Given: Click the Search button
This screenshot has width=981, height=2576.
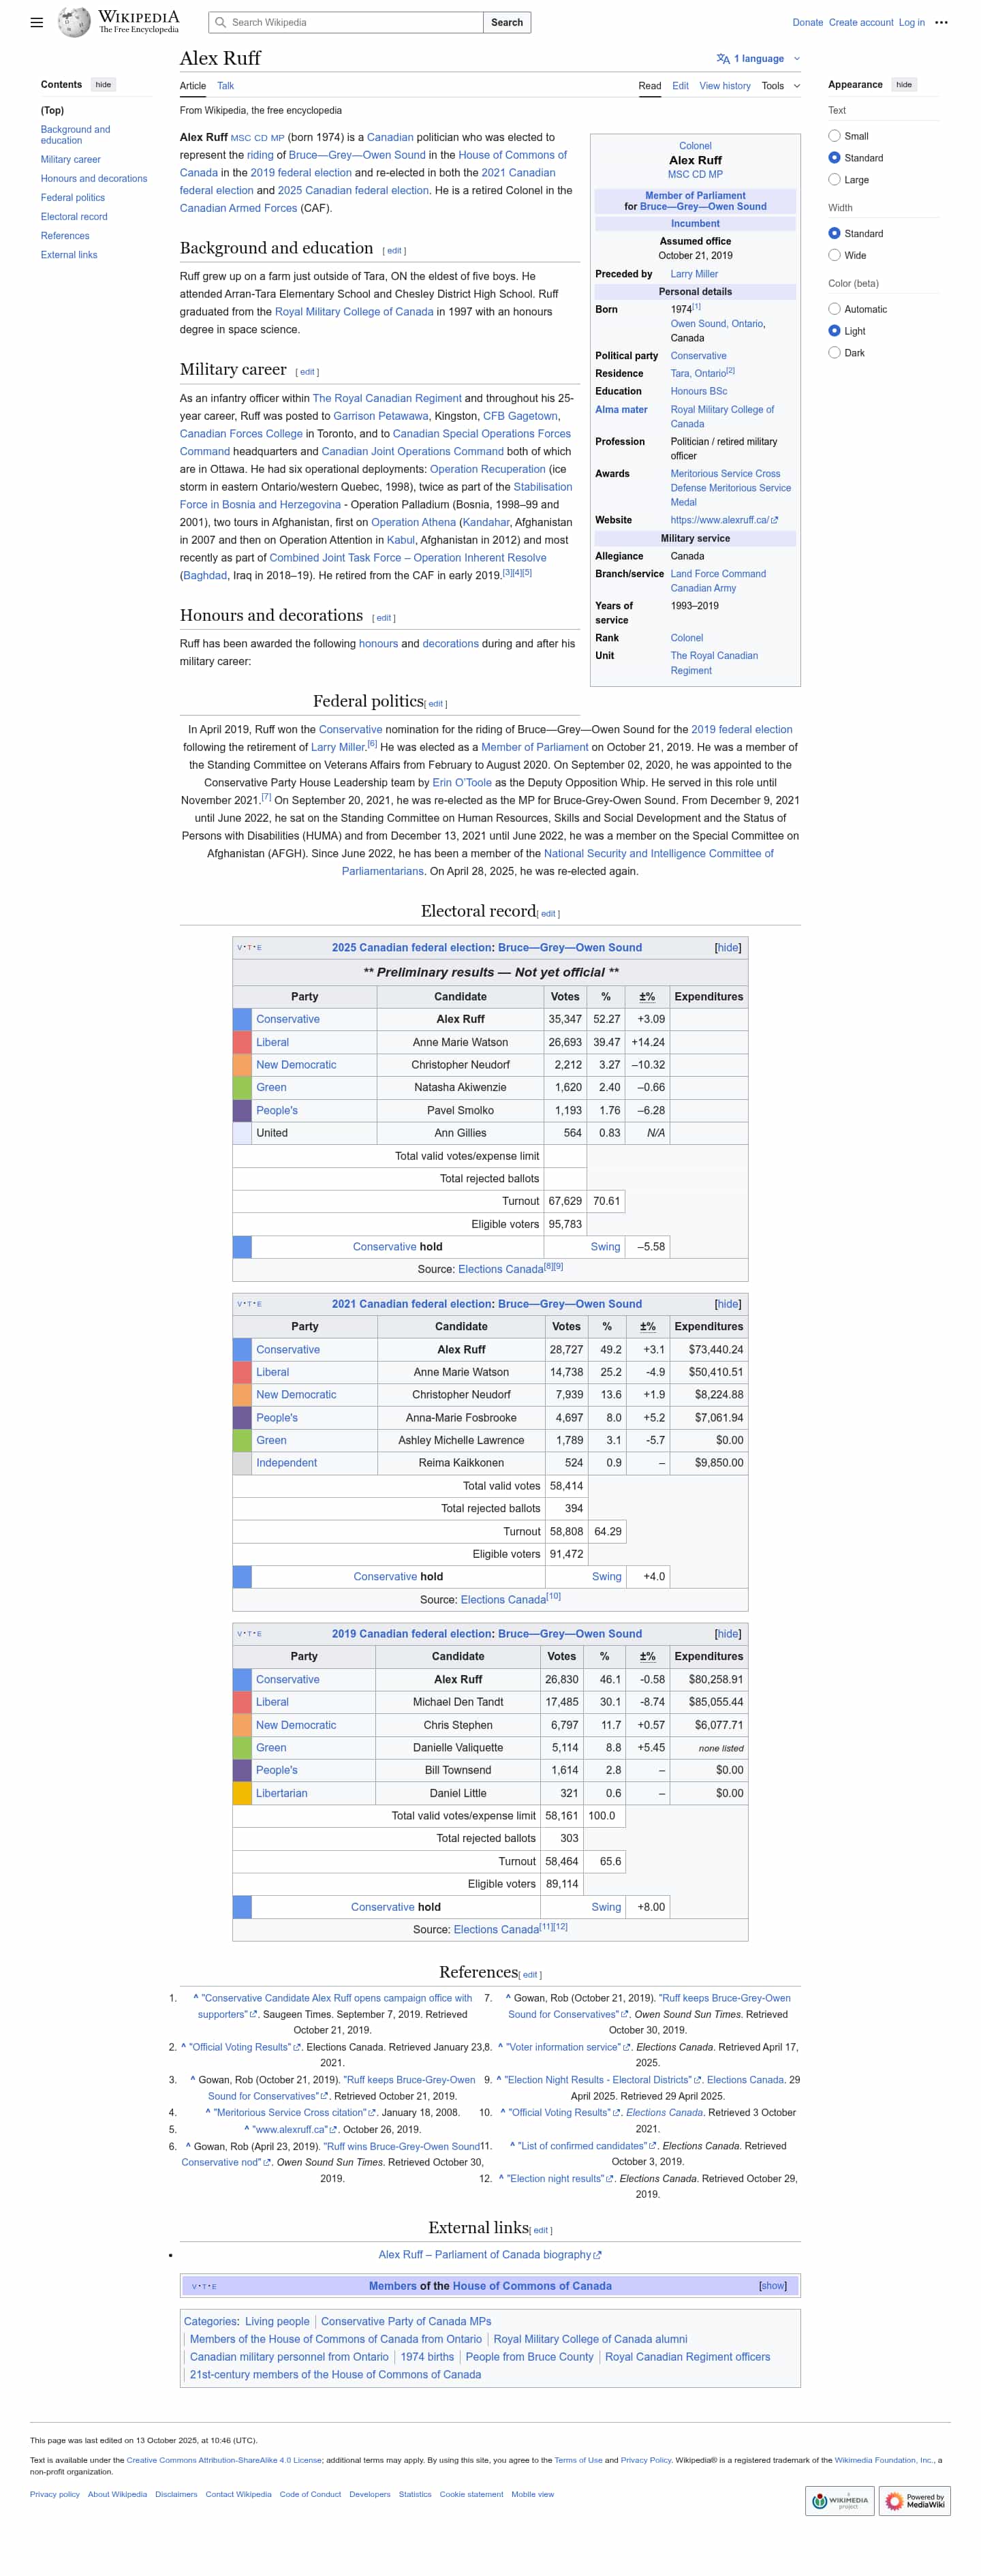Looking at the screenshot, I should [x=506, y=22].
